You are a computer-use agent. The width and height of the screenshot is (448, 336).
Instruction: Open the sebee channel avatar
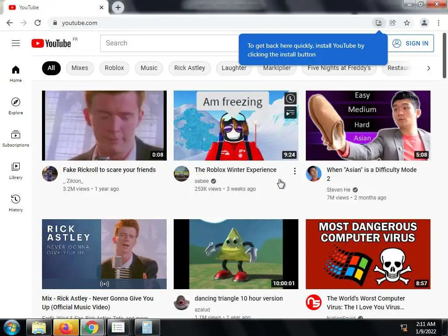pyautogui.click(x=182, y=174)
